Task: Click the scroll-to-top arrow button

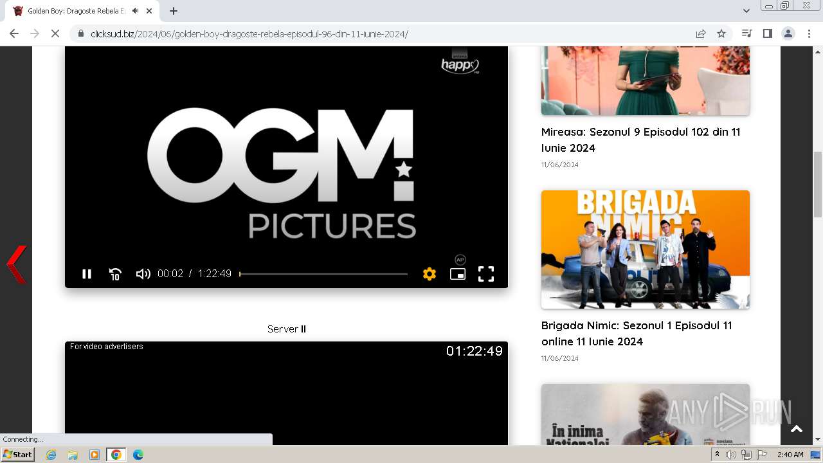Action: tap(797, 429)
